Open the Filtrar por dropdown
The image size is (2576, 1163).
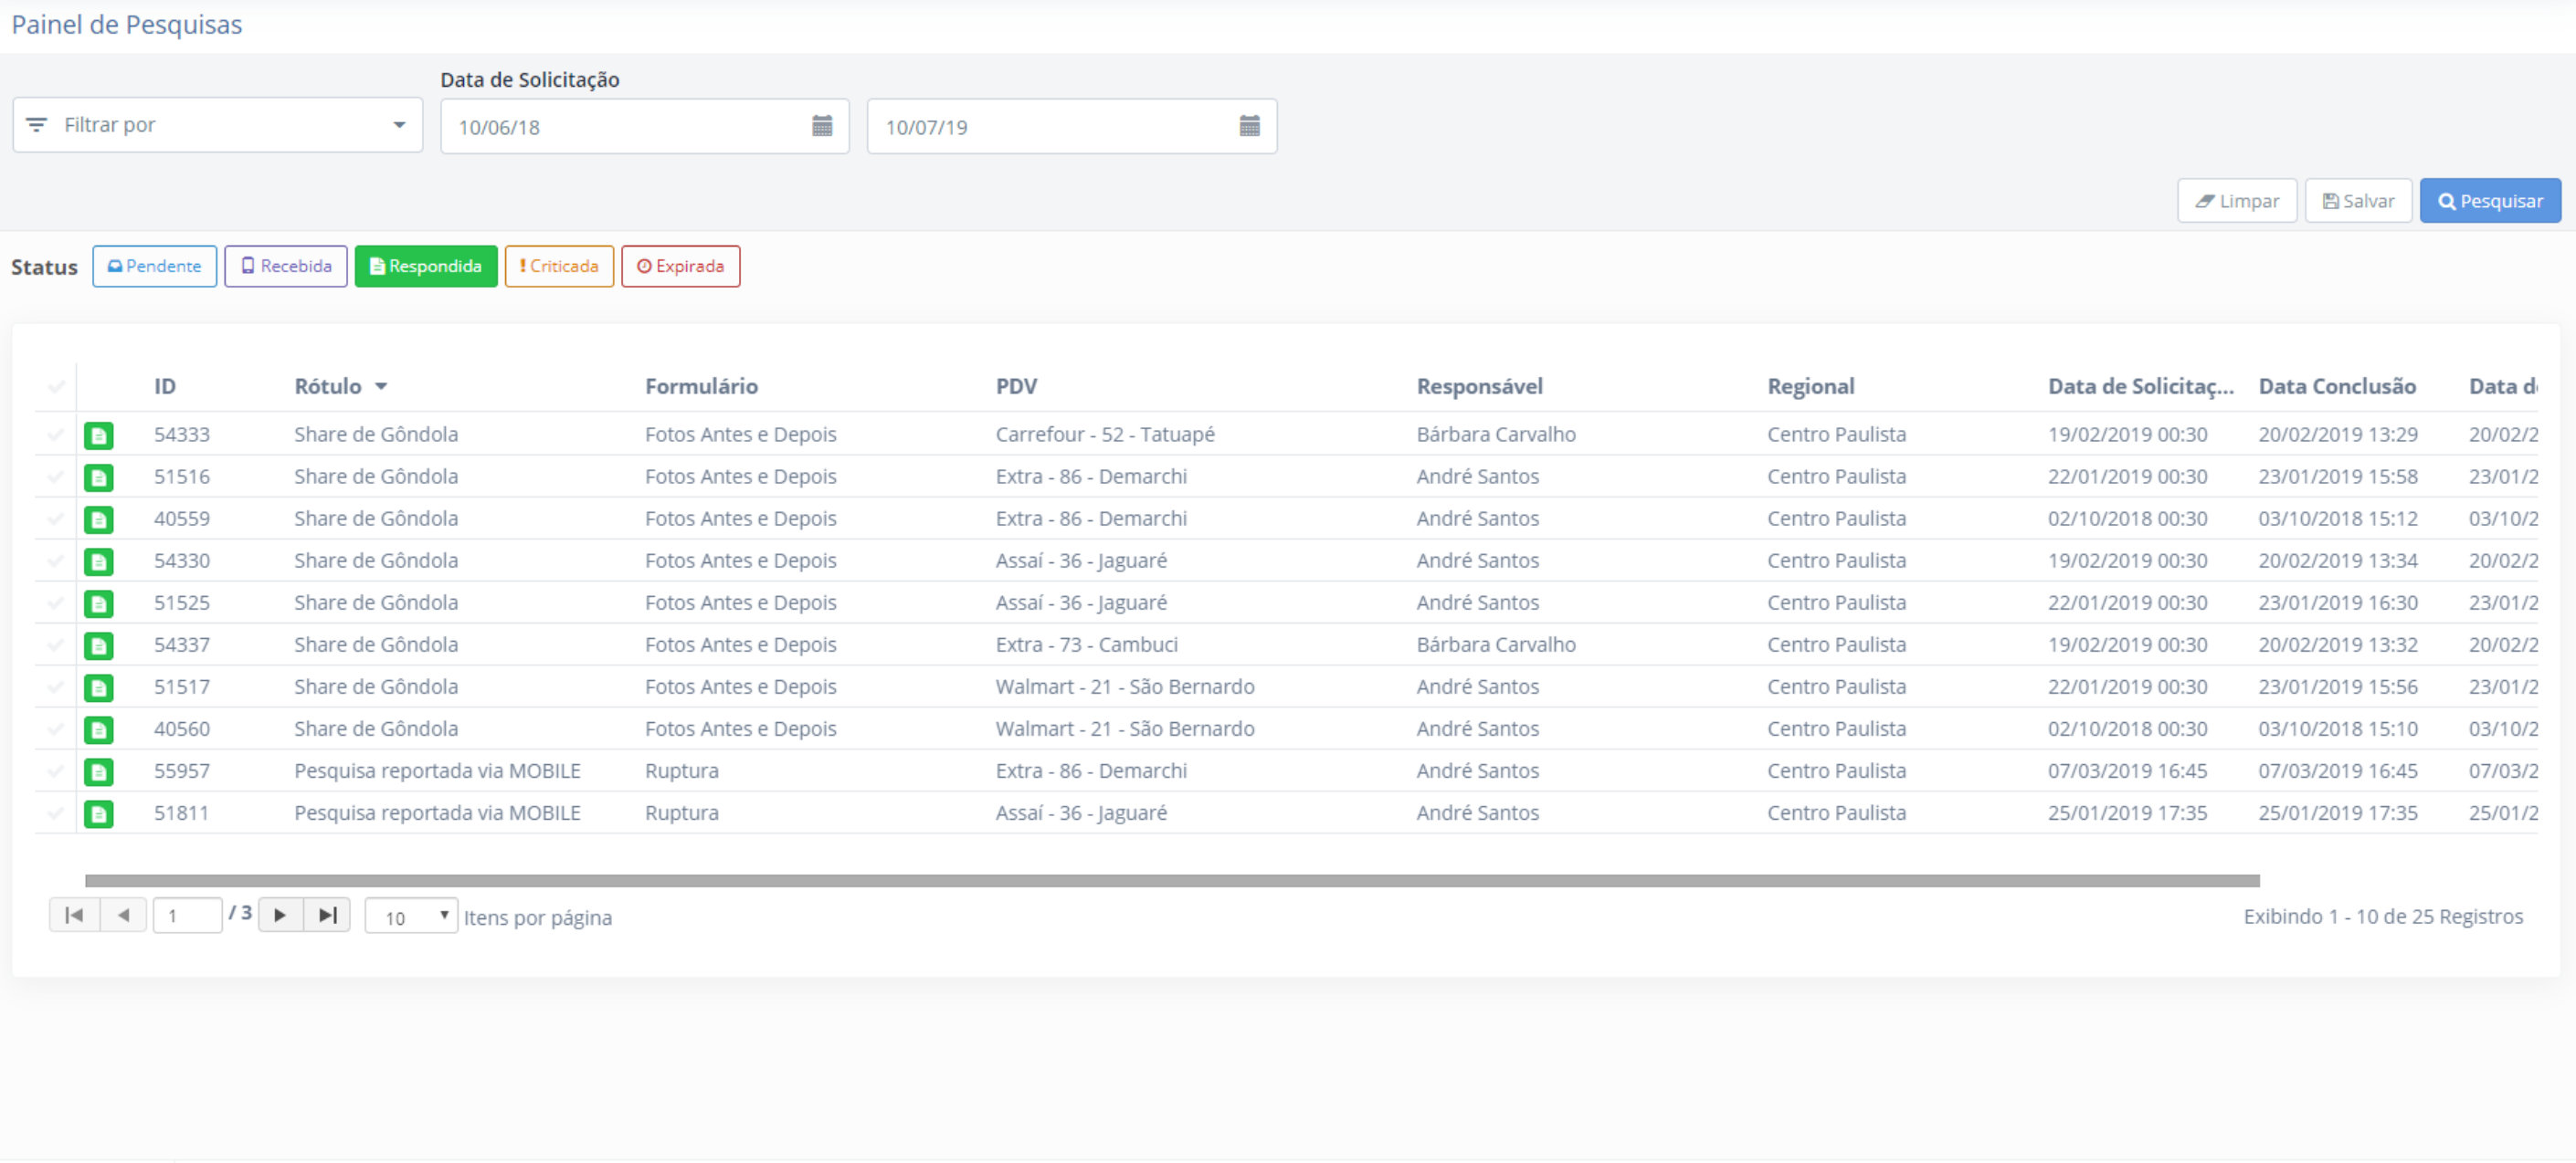tap(217, 125)
